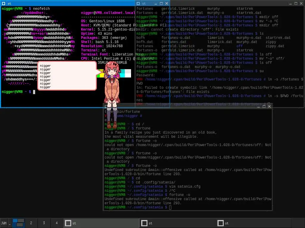Switch to virtual desktop 3

(x=44, y=223)
